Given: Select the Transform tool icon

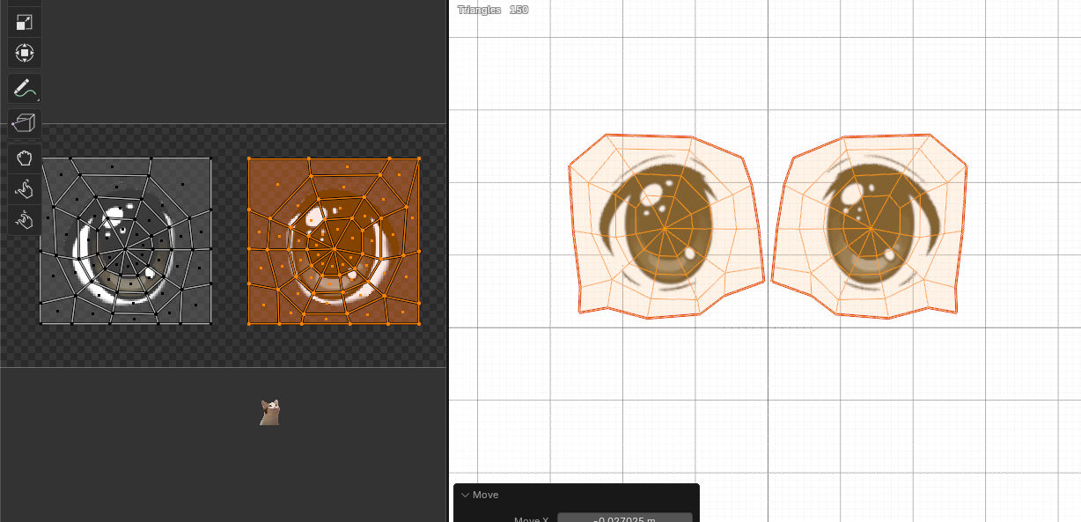Looking at the screenshot, I should [25, 52].
